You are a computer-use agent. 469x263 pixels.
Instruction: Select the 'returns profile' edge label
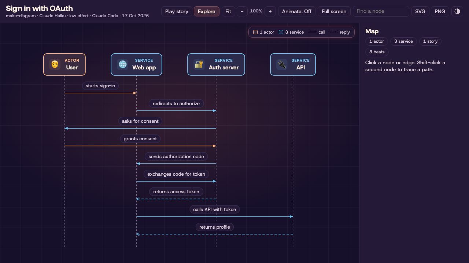215,227
